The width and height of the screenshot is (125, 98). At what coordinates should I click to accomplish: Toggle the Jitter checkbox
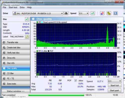[x=75, y=81]
